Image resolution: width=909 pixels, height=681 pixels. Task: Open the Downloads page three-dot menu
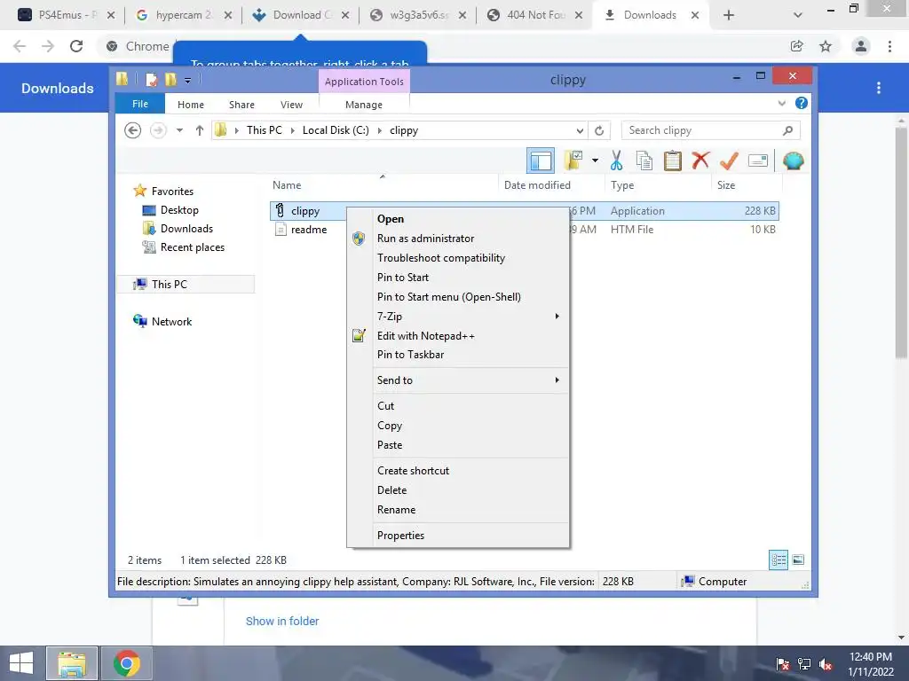pos(879,88)
